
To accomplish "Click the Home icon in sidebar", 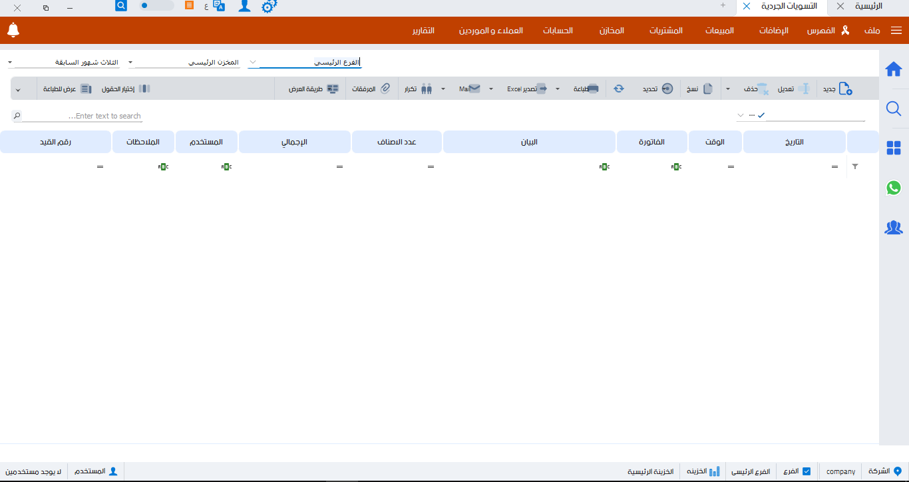I will [x=894, y=69].
